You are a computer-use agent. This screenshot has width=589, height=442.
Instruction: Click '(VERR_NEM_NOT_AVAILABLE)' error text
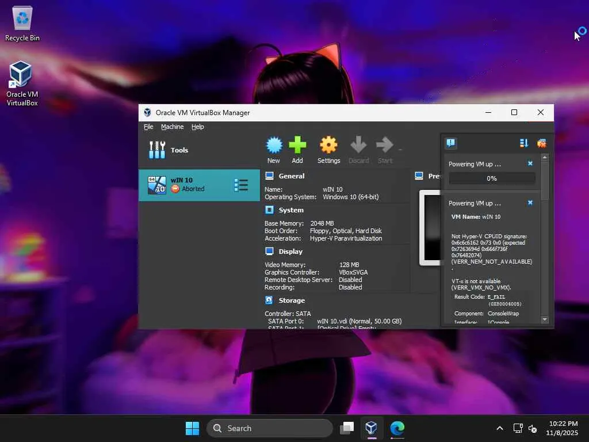[491, 262]
